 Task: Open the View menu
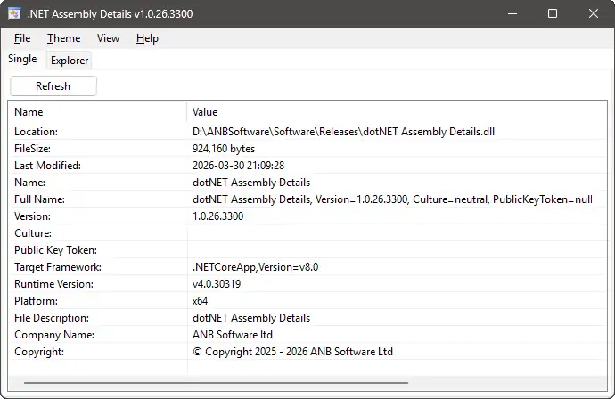[x=108, y=38]
